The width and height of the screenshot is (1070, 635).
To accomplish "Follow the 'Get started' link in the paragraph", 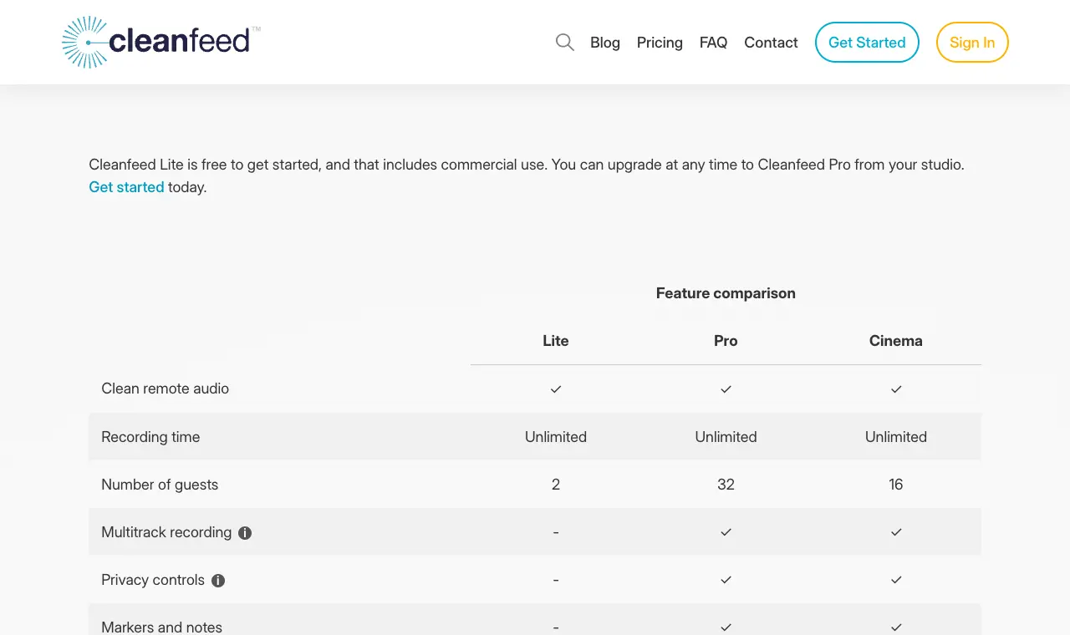I will (x=126, y=187).
